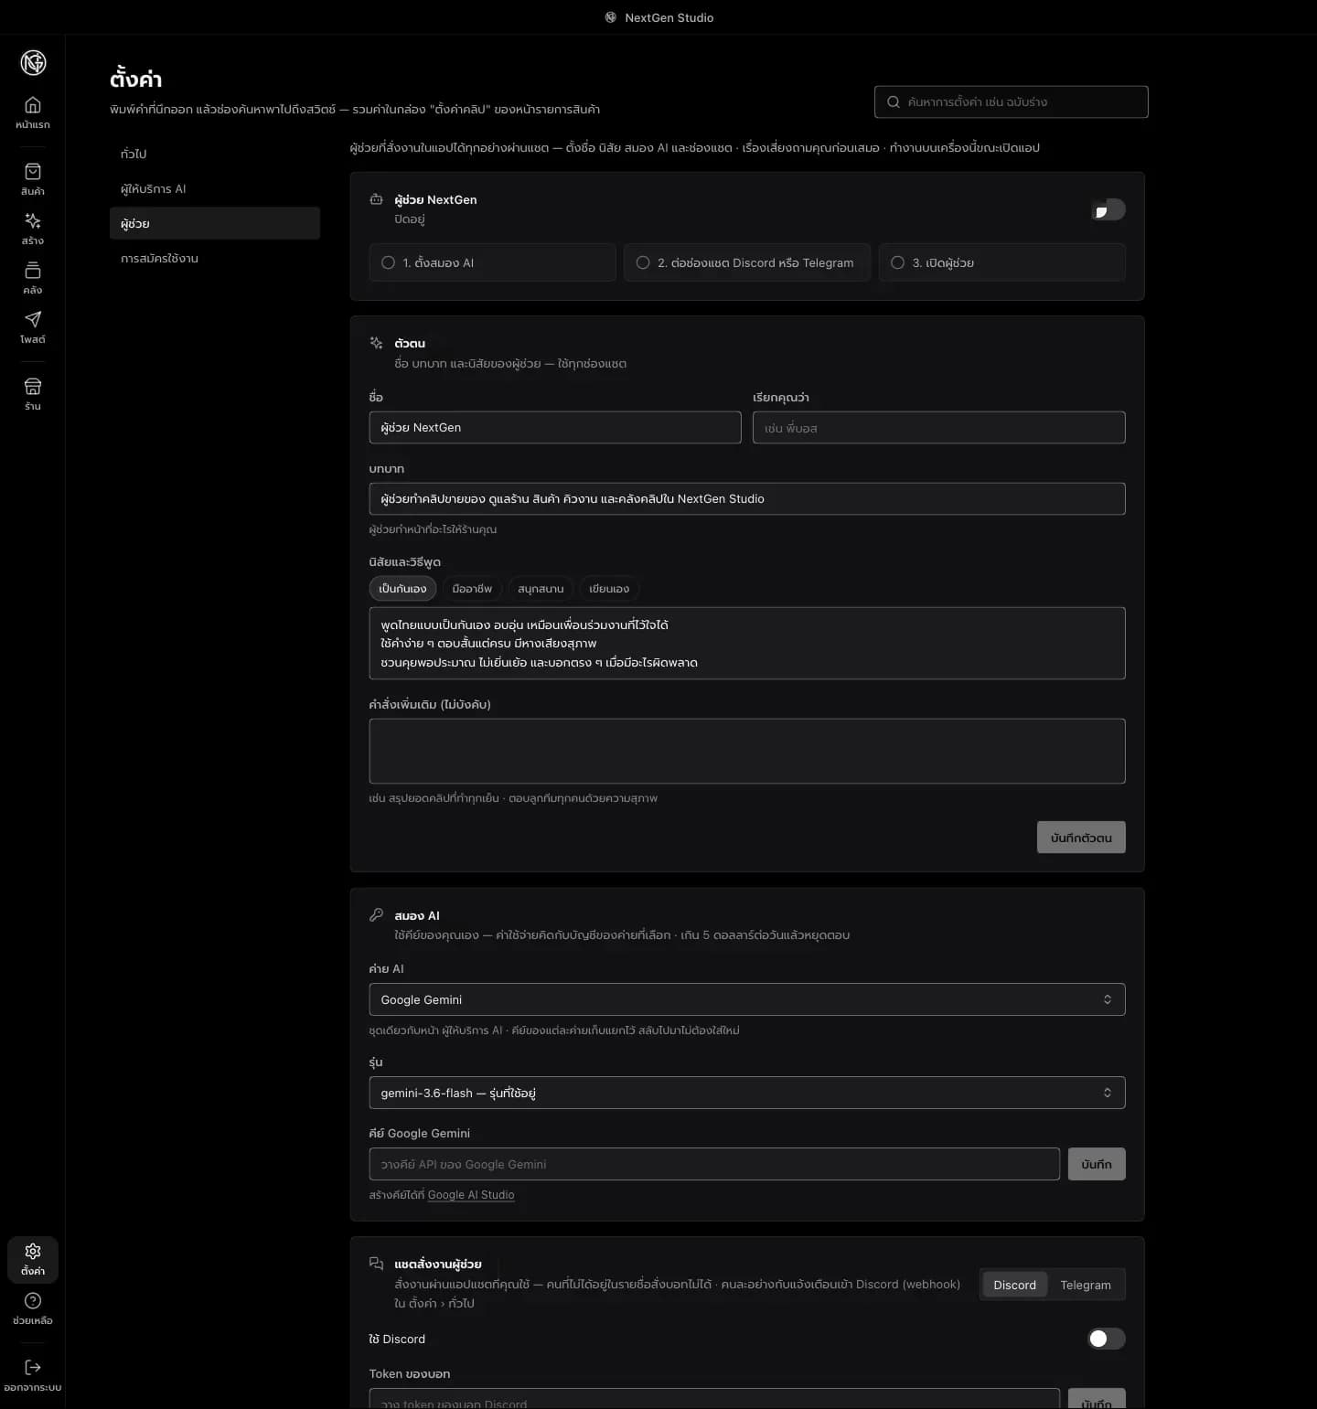The image size is (1317, 1409).
Task: Choose the สนุกสนาน personality chip
Action: (x=541, y=589)
